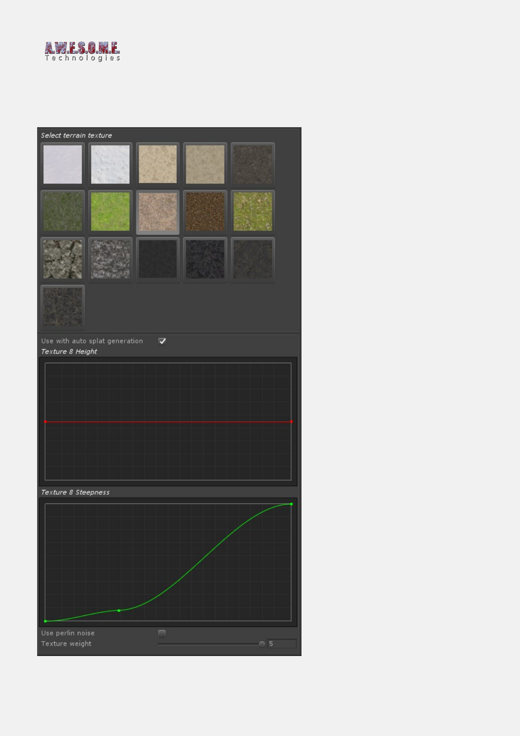Pick the second, greyer sand texture in the top row

click(205, 164)
